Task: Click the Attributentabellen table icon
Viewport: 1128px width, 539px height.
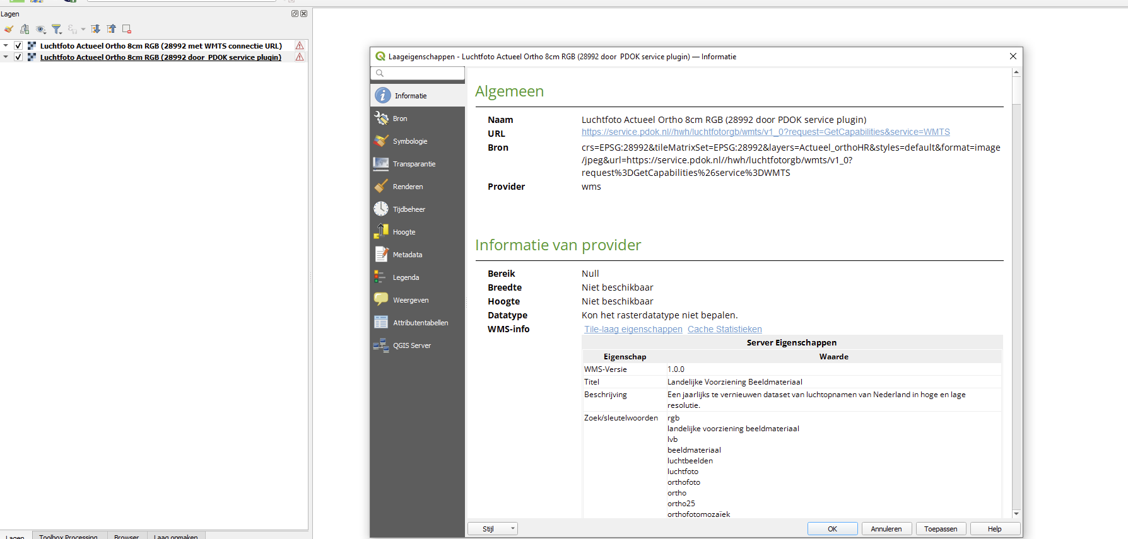Action: (x=381, y=322)
